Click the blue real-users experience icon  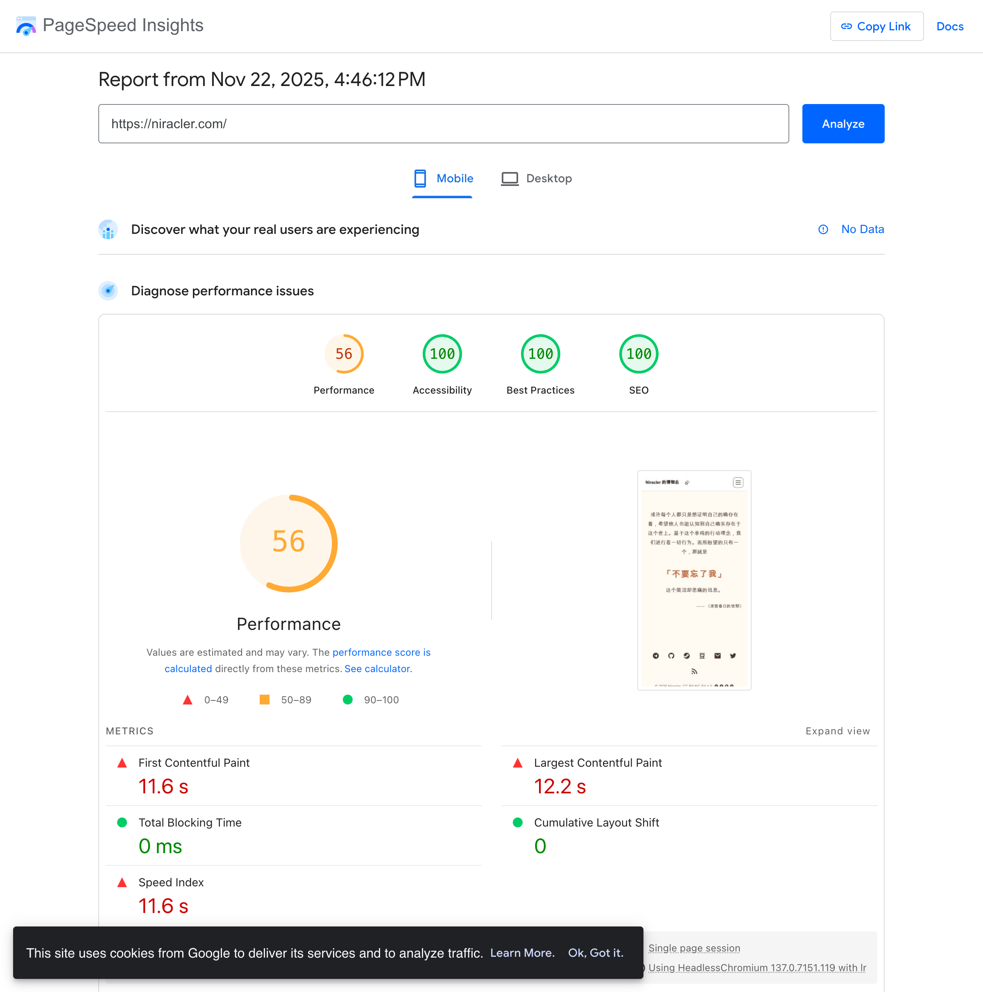click(x=109, y=229)
